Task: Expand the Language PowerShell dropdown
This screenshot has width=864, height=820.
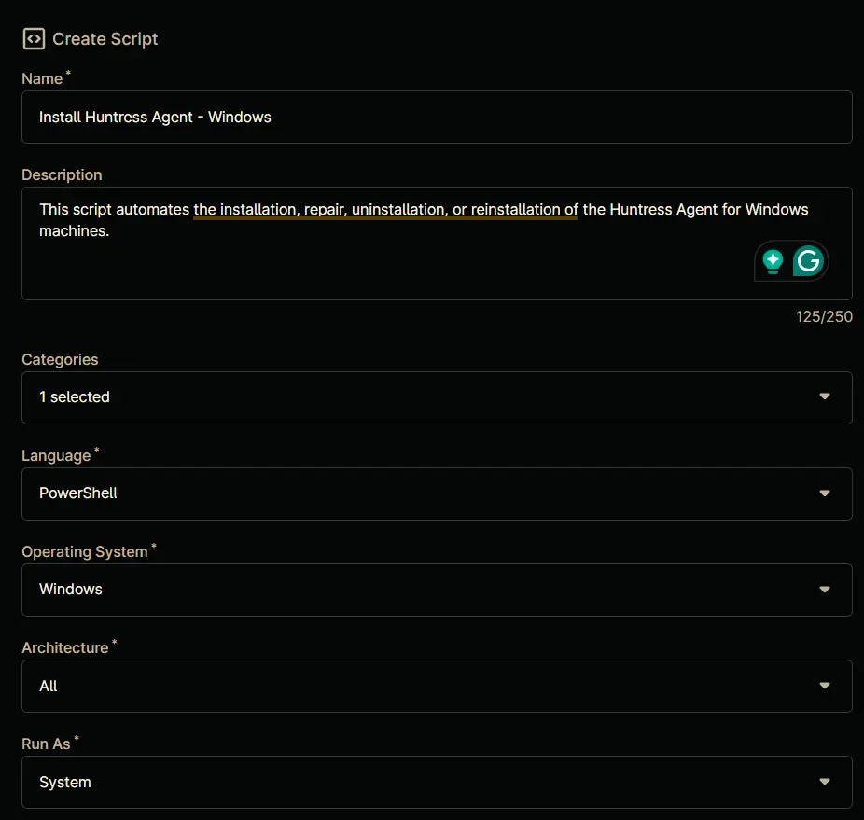Action: pyautogui.click(x=437, y=493)
